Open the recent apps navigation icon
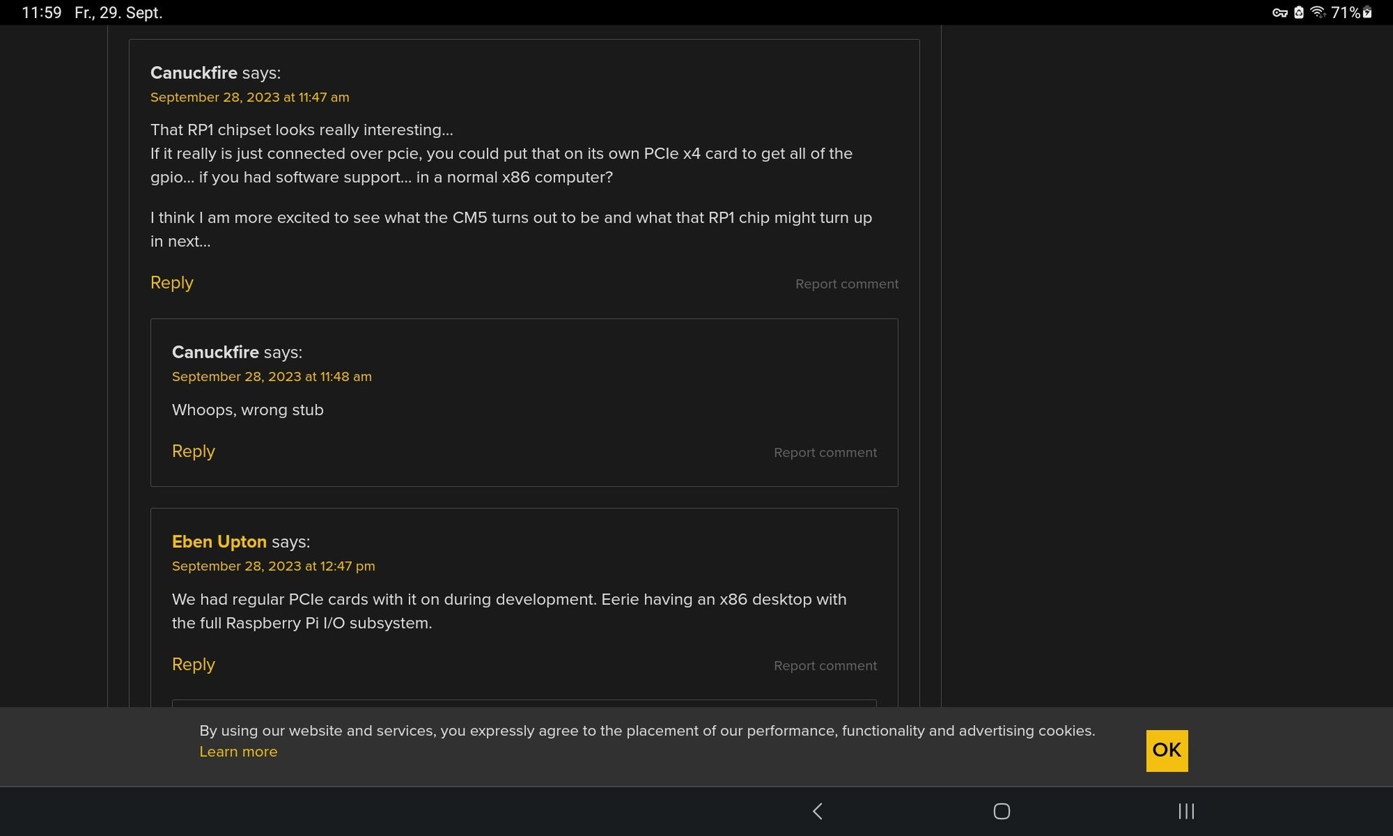This screenshot has height=836, width=1393. point(1186,811)
